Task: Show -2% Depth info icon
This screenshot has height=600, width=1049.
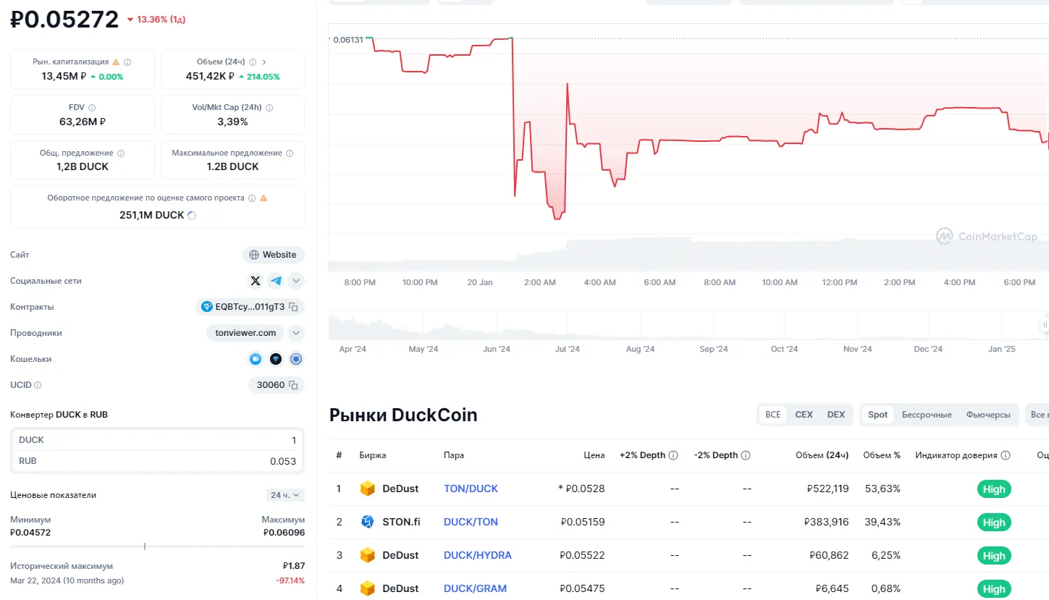Action: [x=746, y=455]
